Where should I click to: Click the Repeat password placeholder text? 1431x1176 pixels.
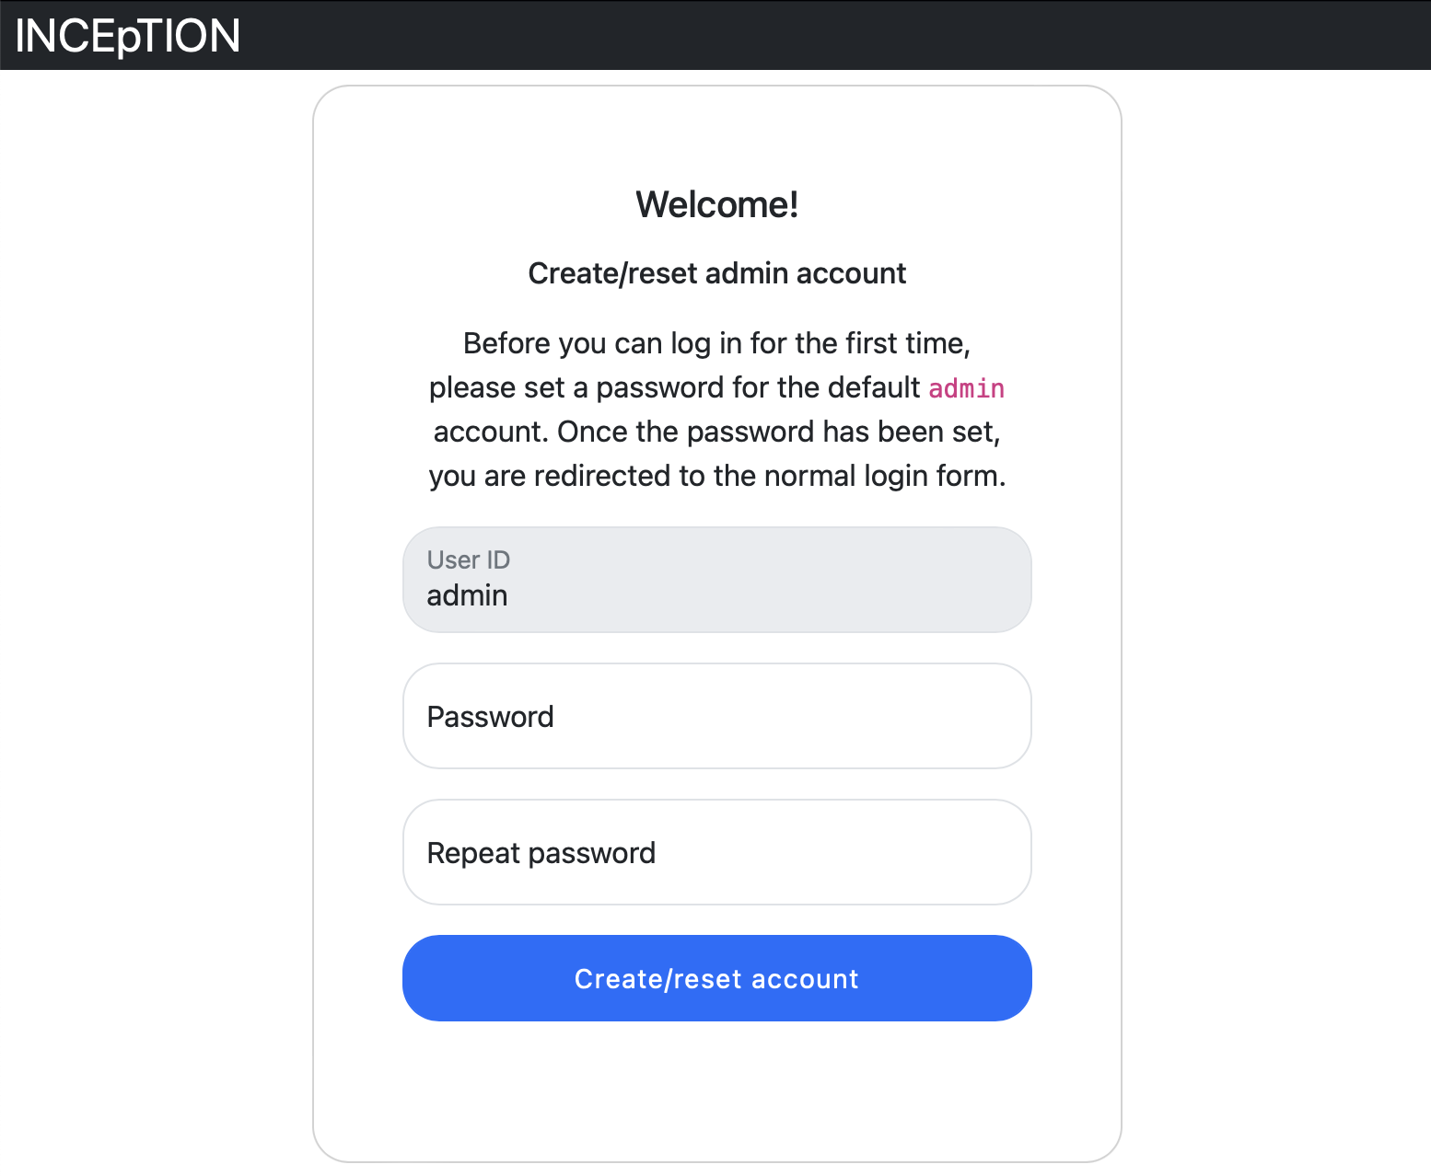(541, 852)
